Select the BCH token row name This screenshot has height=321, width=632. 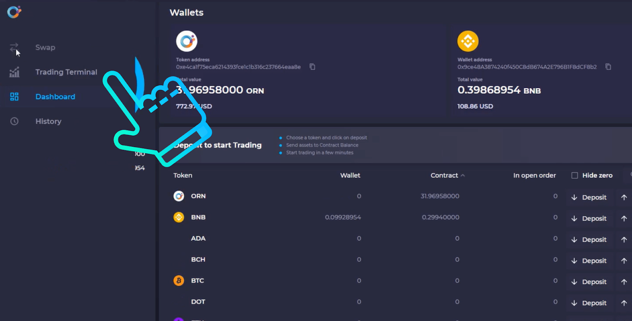[198, 259]
